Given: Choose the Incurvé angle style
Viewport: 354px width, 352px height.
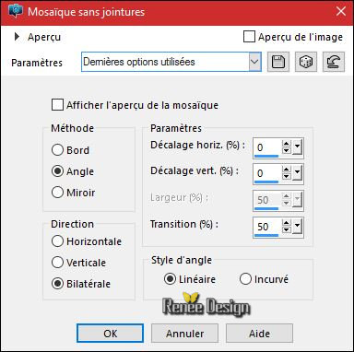Looking at the screenshot, I should [x=245, y=279].
